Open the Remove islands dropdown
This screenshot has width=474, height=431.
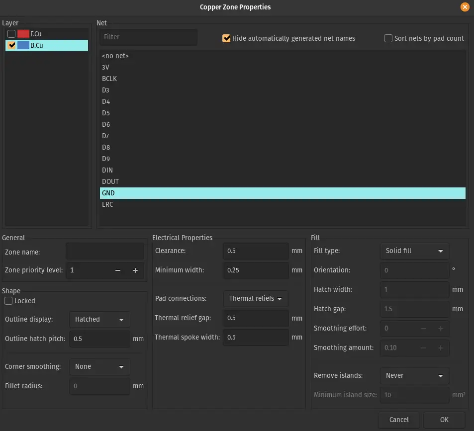coord(414,376)
